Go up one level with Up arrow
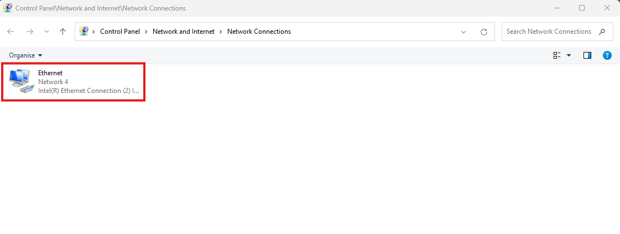Image resolution: width=620 pixels, height=234 pixels. tap(62, 32)
